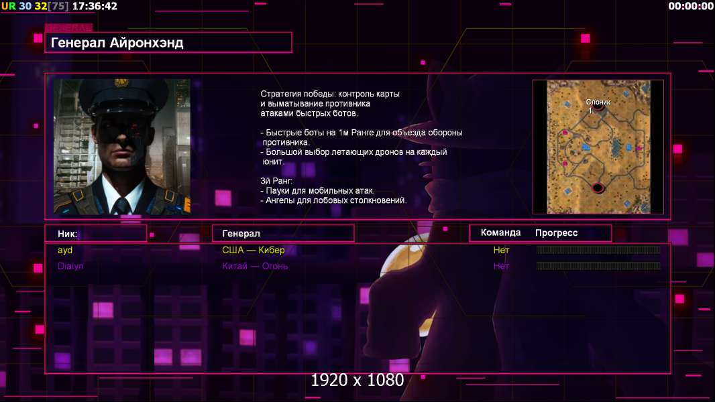Click 'Китай — Огонь' faction text

point(255,266)
